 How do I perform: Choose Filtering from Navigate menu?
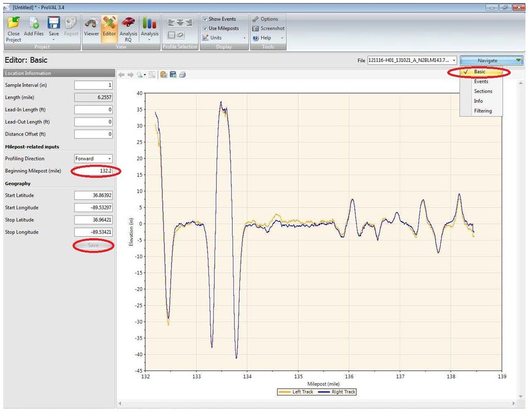483,111
